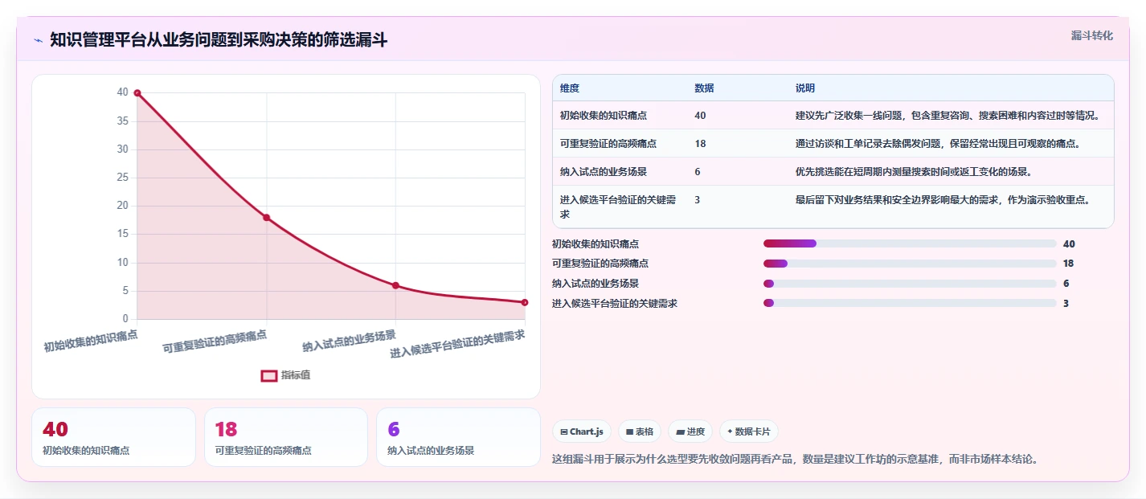Click the y-axis tick label 25

[122, 178]
